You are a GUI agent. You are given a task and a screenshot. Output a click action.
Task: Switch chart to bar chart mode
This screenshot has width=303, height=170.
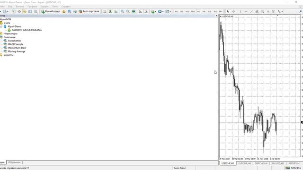tap(105, 11)
